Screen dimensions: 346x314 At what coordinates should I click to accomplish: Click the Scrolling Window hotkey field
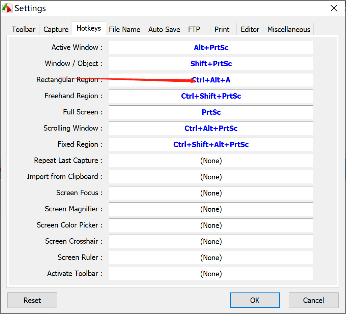211,128
